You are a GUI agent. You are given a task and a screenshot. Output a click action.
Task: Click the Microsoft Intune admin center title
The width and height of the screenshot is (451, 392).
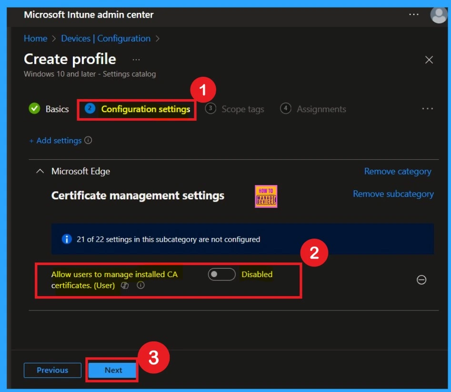coord(89,15)
